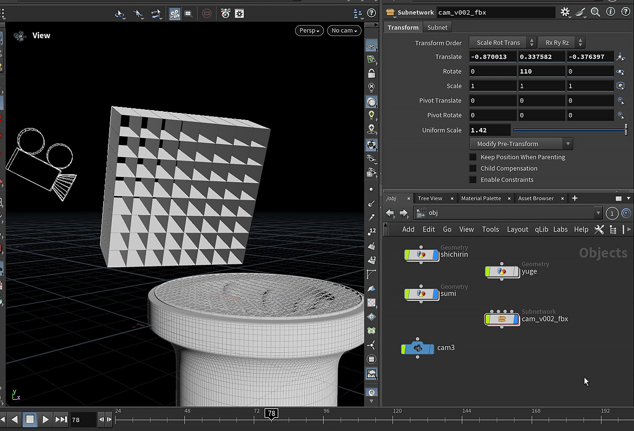Toggle Enable Constraints checkbox
Viewport: 634px width, 431px height.
pos(473,180)
